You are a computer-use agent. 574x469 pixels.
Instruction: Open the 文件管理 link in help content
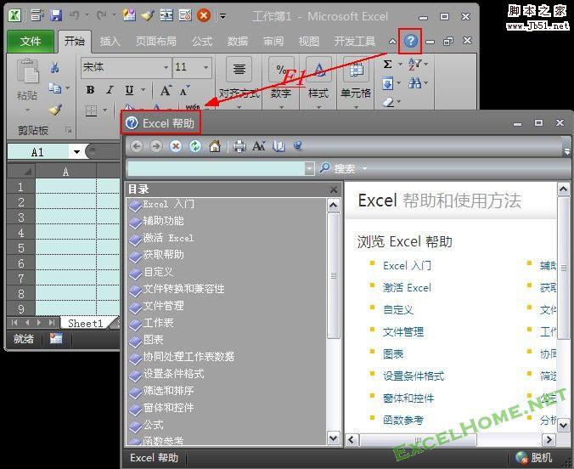pos(403,332)
